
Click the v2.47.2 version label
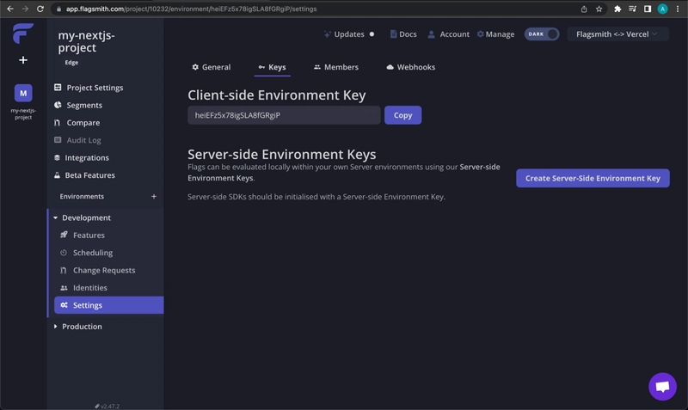(x=107, y=406)
